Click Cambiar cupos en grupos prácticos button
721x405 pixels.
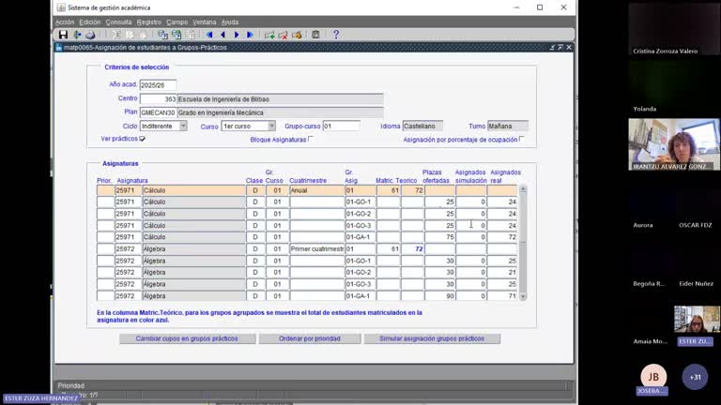(187, 338)
